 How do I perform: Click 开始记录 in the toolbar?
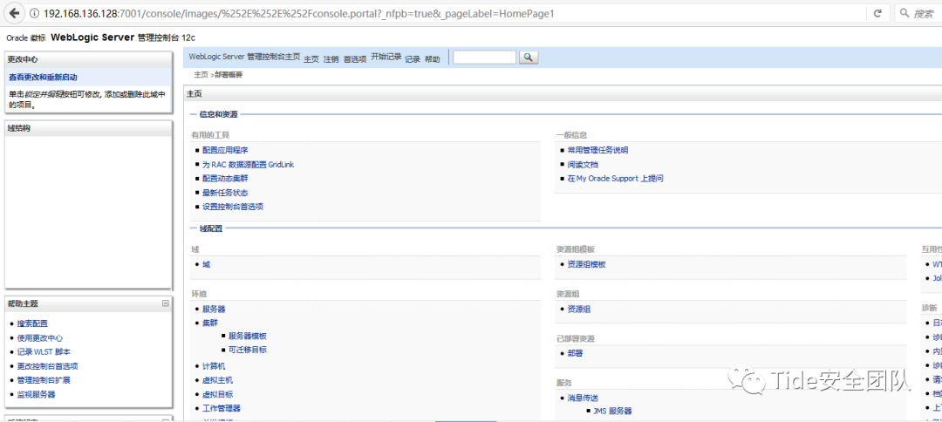[386, 57]
